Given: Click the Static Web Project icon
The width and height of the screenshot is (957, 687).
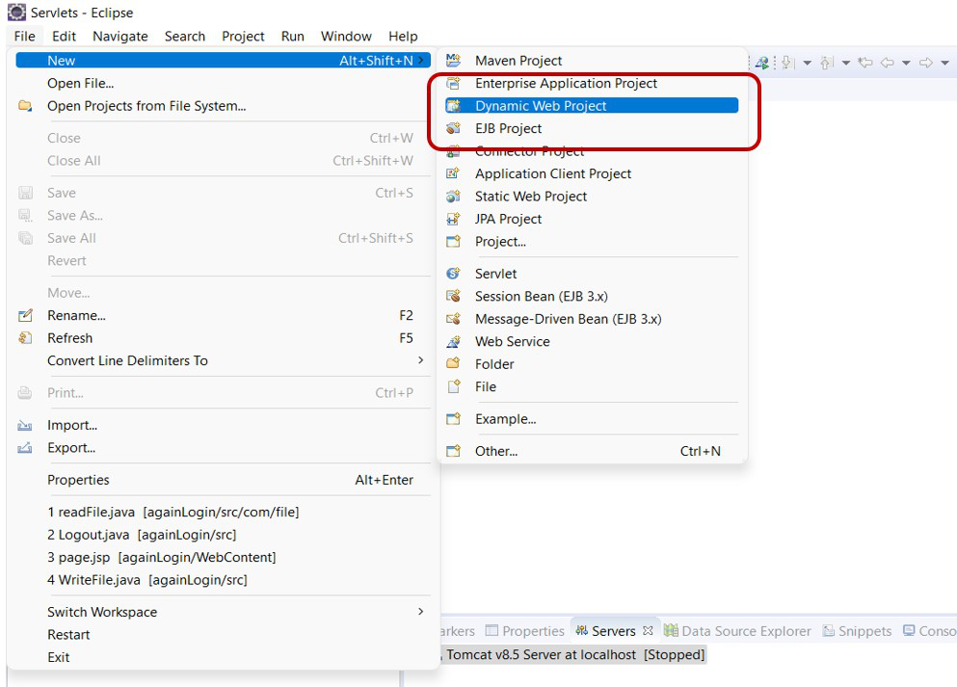Looking at the screenshot, I should click(x=453, y=196).
